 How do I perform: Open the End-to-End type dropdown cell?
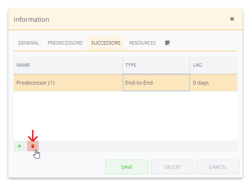156,83
